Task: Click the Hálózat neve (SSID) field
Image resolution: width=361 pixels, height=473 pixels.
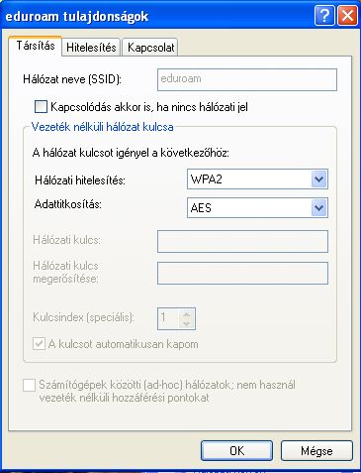Action: tap(247, 79)
